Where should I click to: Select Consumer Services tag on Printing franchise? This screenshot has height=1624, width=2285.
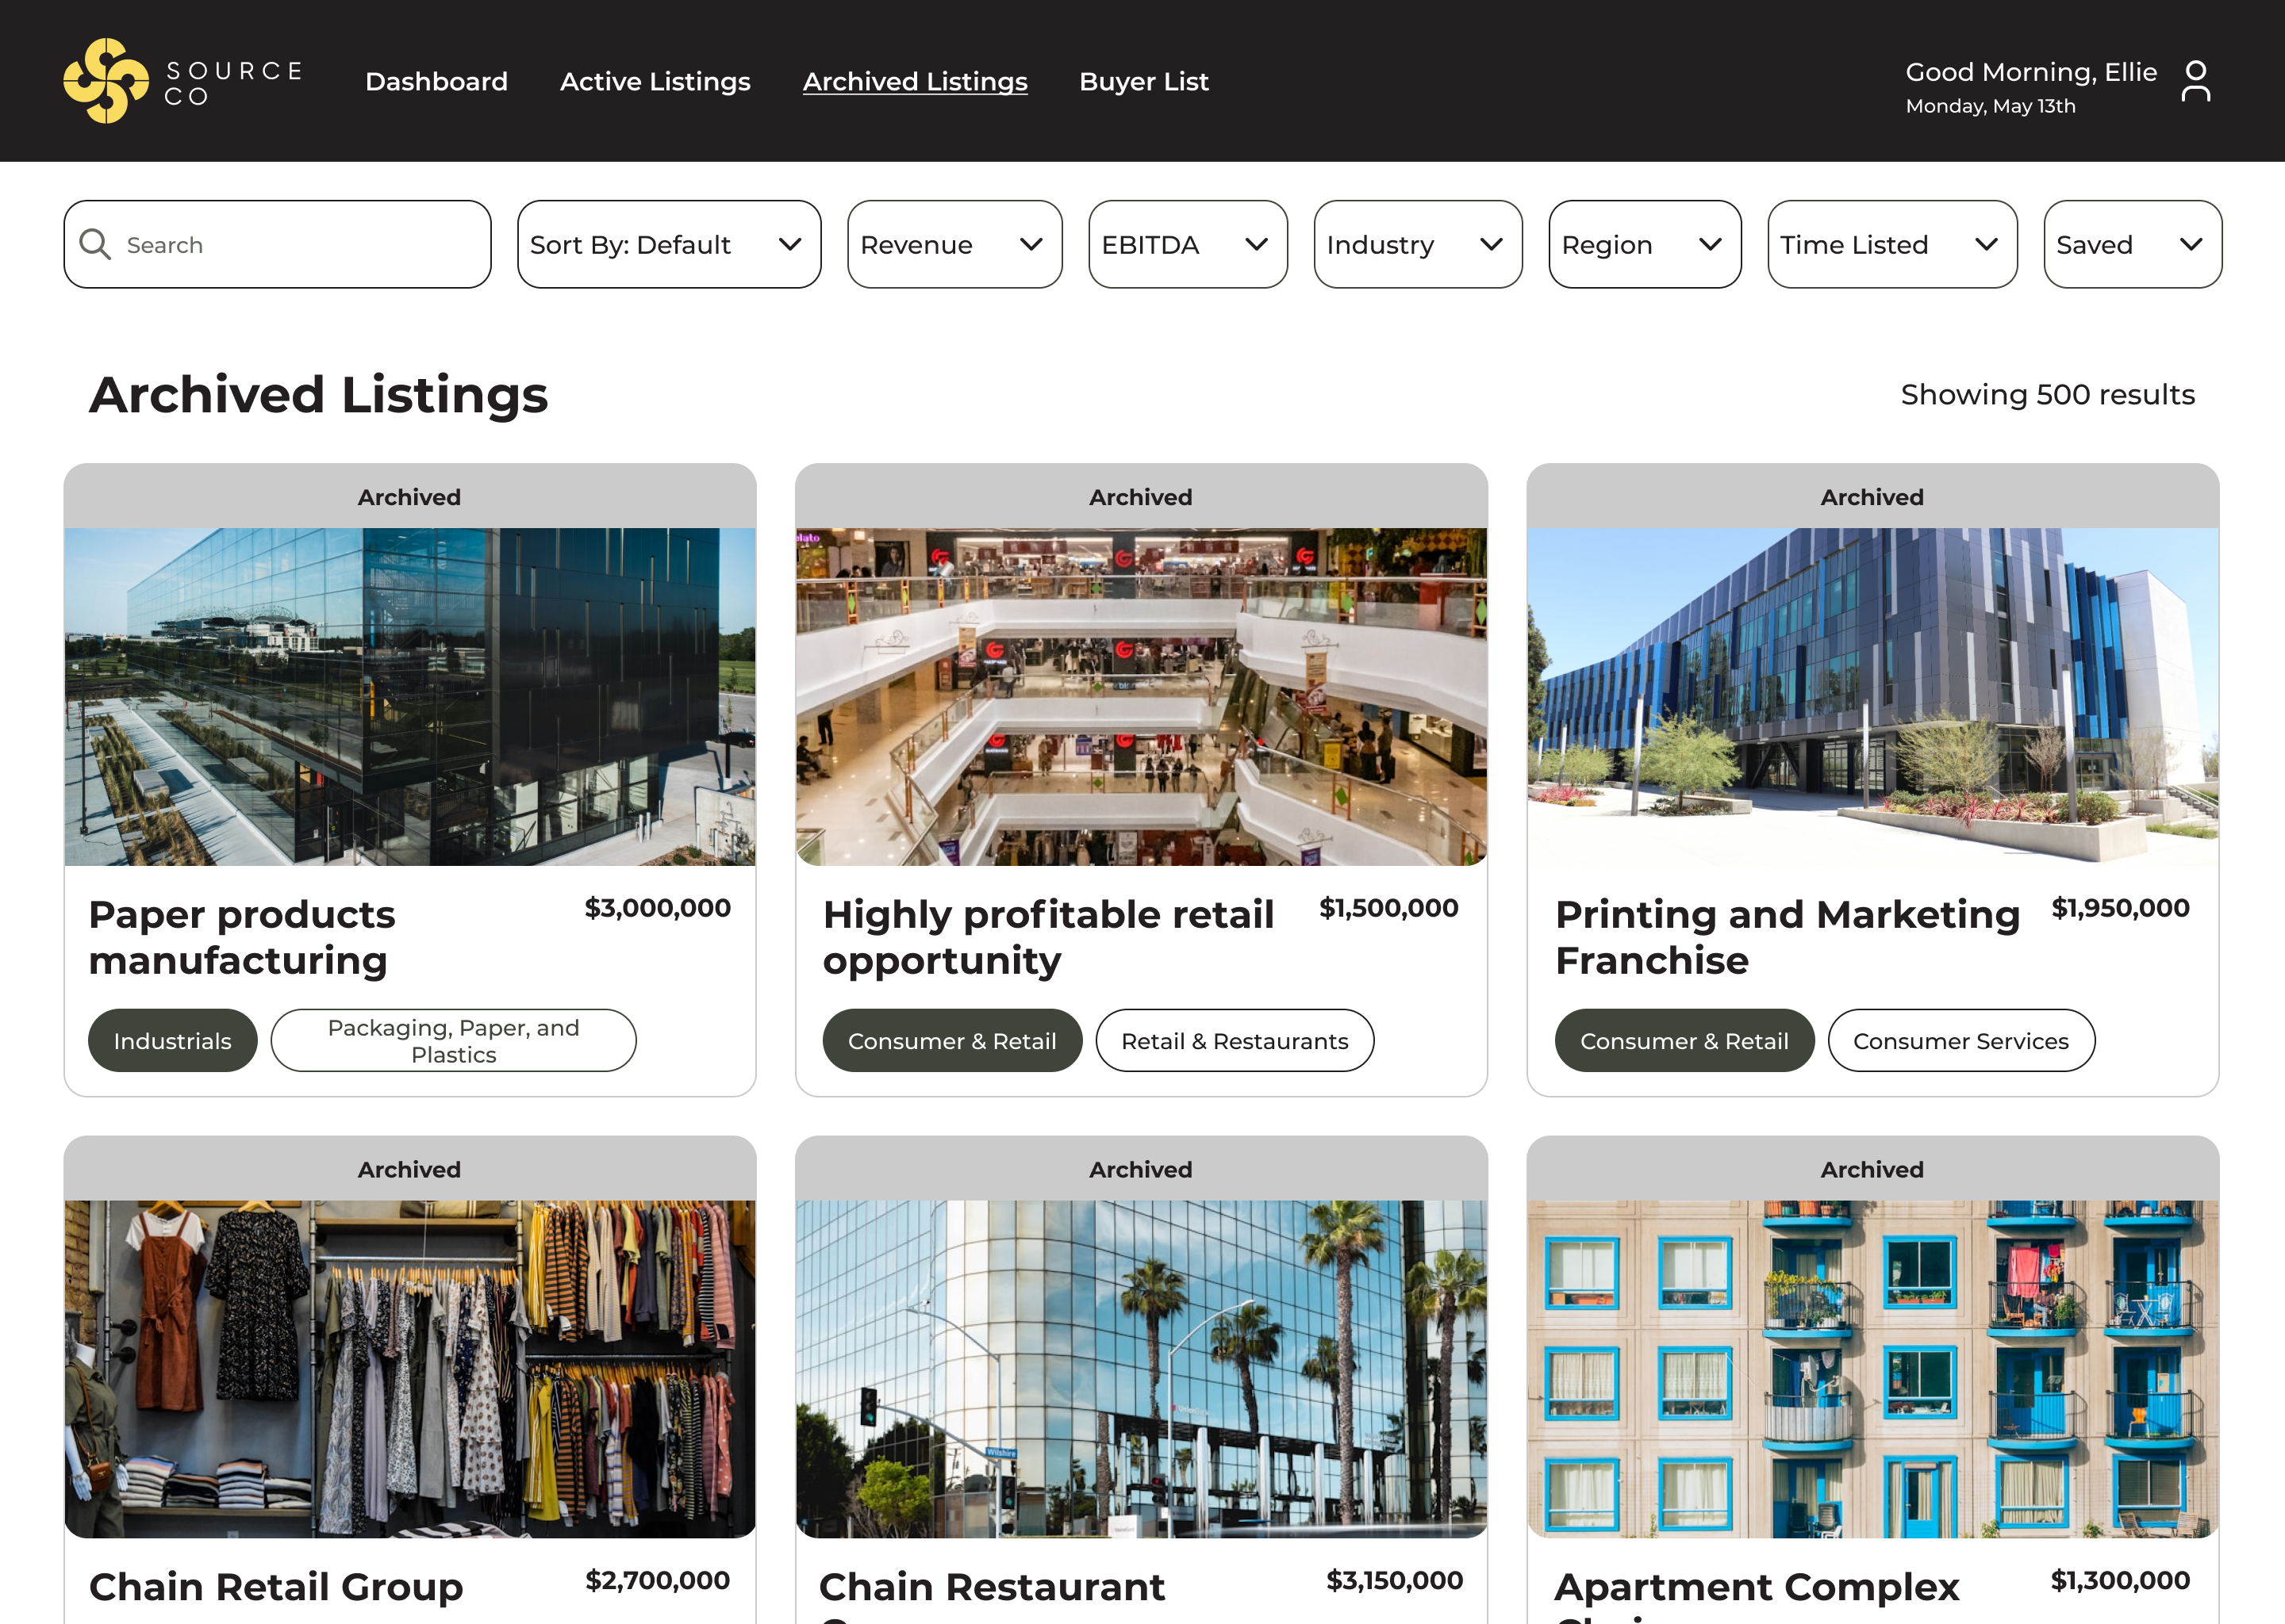tap(1960, 1040)
